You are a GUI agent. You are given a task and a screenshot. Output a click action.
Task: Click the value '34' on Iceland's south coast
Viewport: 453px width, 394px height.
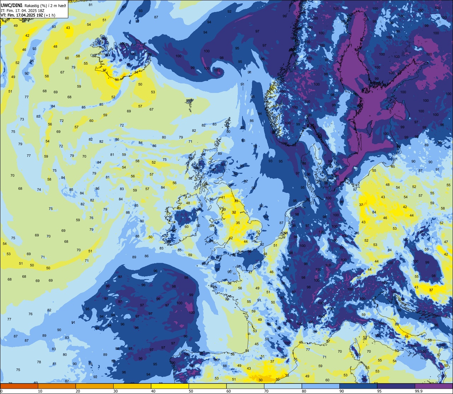(x=136, y=72)
